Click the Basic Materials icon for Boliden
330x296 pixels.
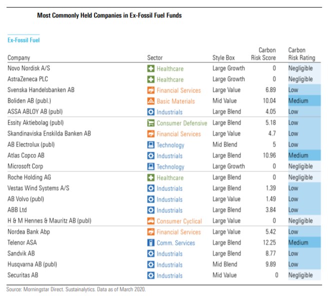[x=150, y=101]
